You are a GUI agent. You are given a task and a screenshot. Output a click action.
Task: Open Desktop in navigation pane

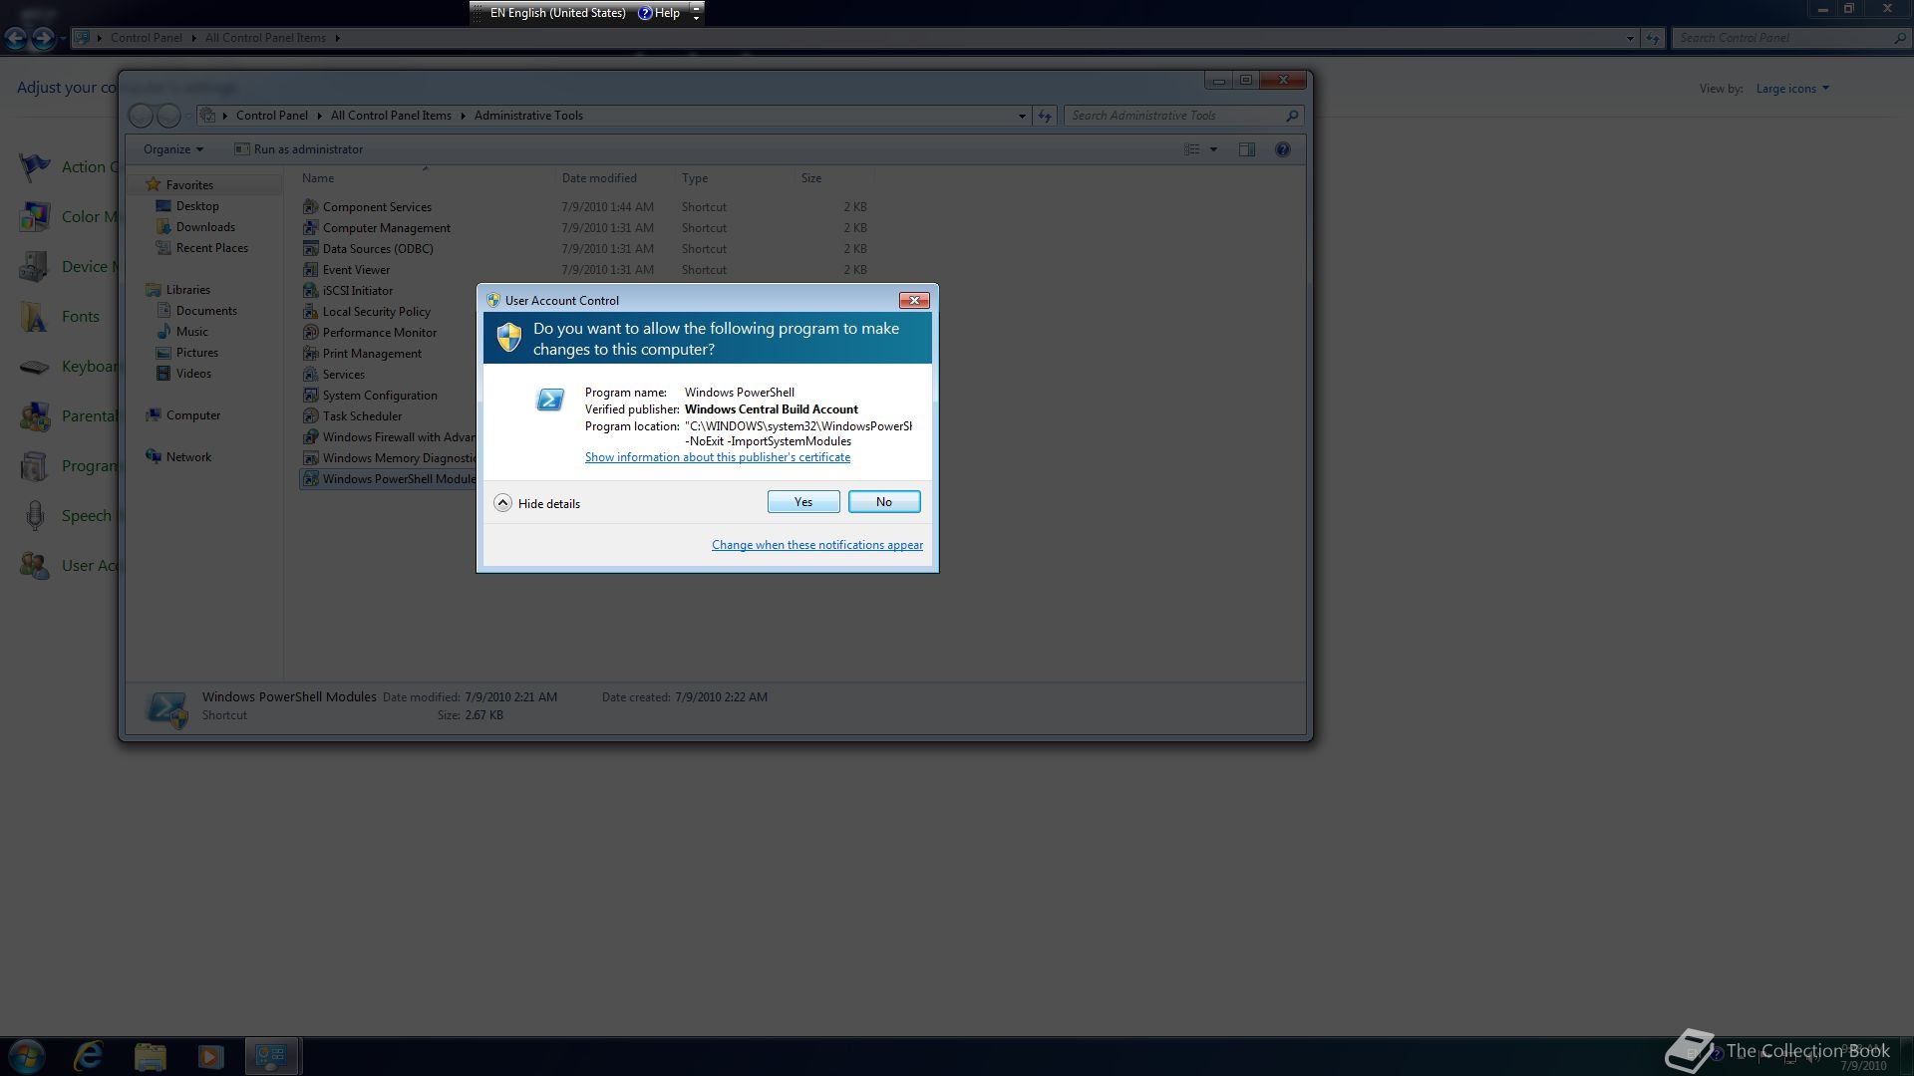click(197, 206)
